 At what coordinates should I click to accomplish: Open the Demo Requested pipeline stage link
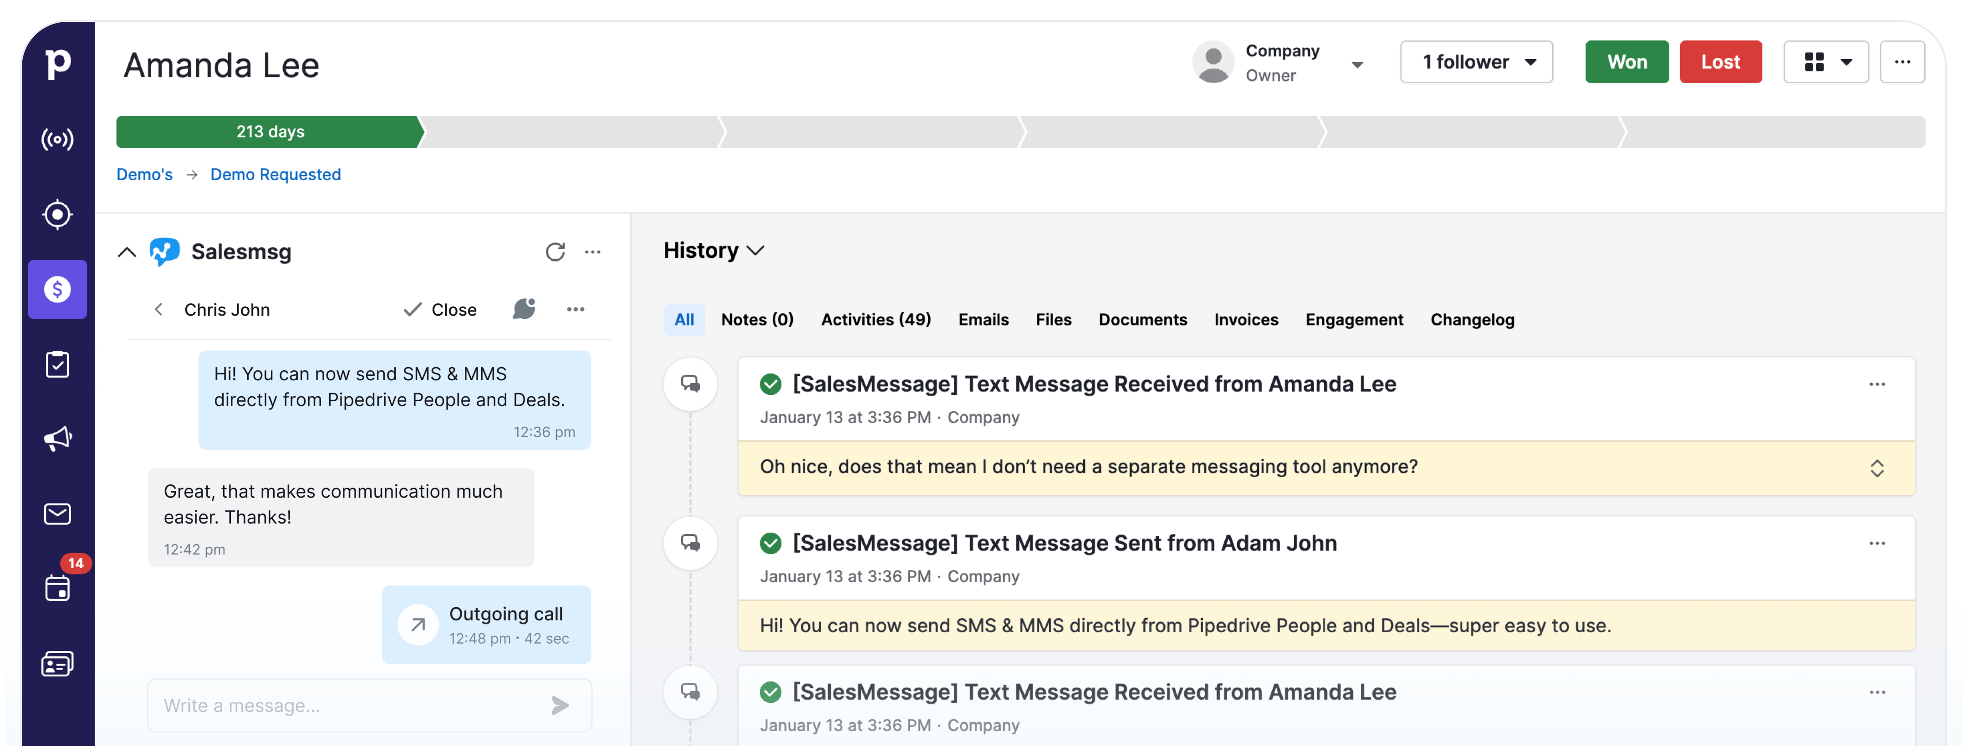pos(275,174)
